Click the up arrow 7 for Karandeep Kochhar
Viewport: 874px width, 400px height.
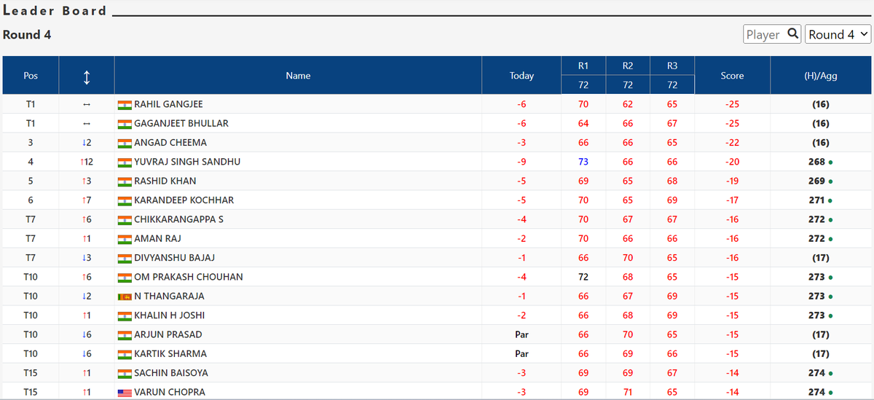point(87,200)
